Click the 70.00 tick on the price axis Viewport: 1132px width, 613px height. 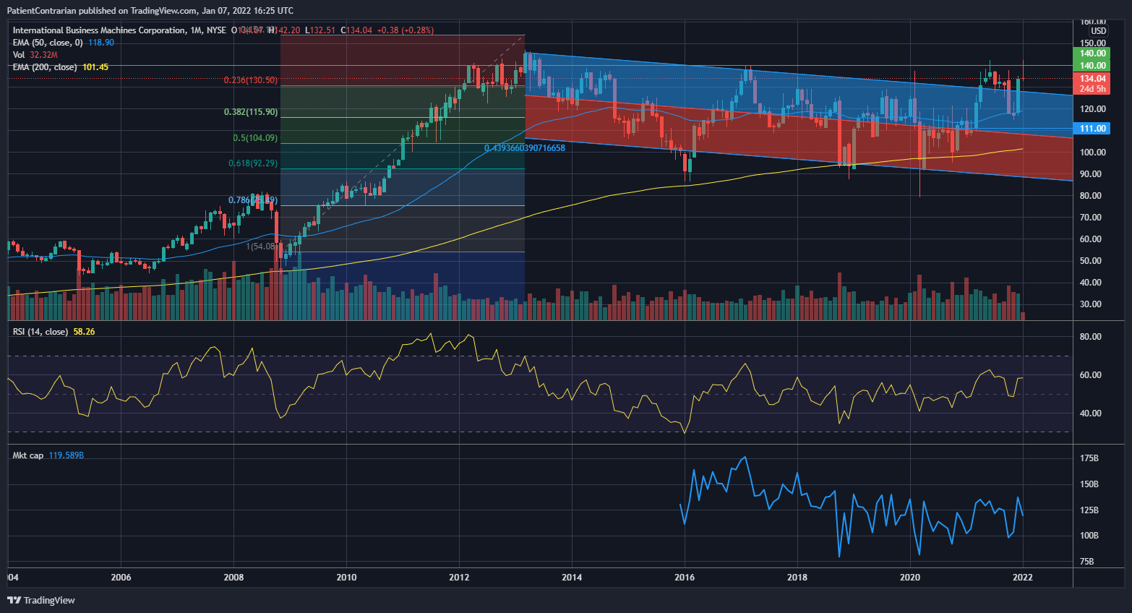pos(1091,218)
